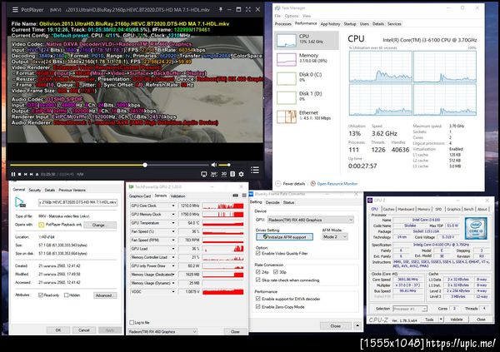Pin PotPlayer window on top
500x352 pixels.
tap(220, 9)
